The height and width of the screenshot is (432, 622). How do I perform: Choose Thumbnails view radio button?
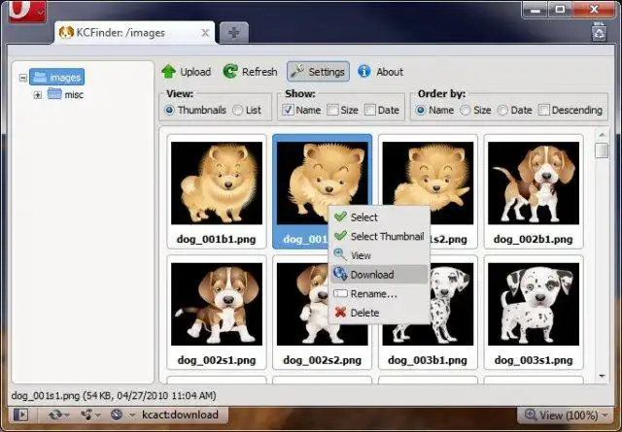169,110
